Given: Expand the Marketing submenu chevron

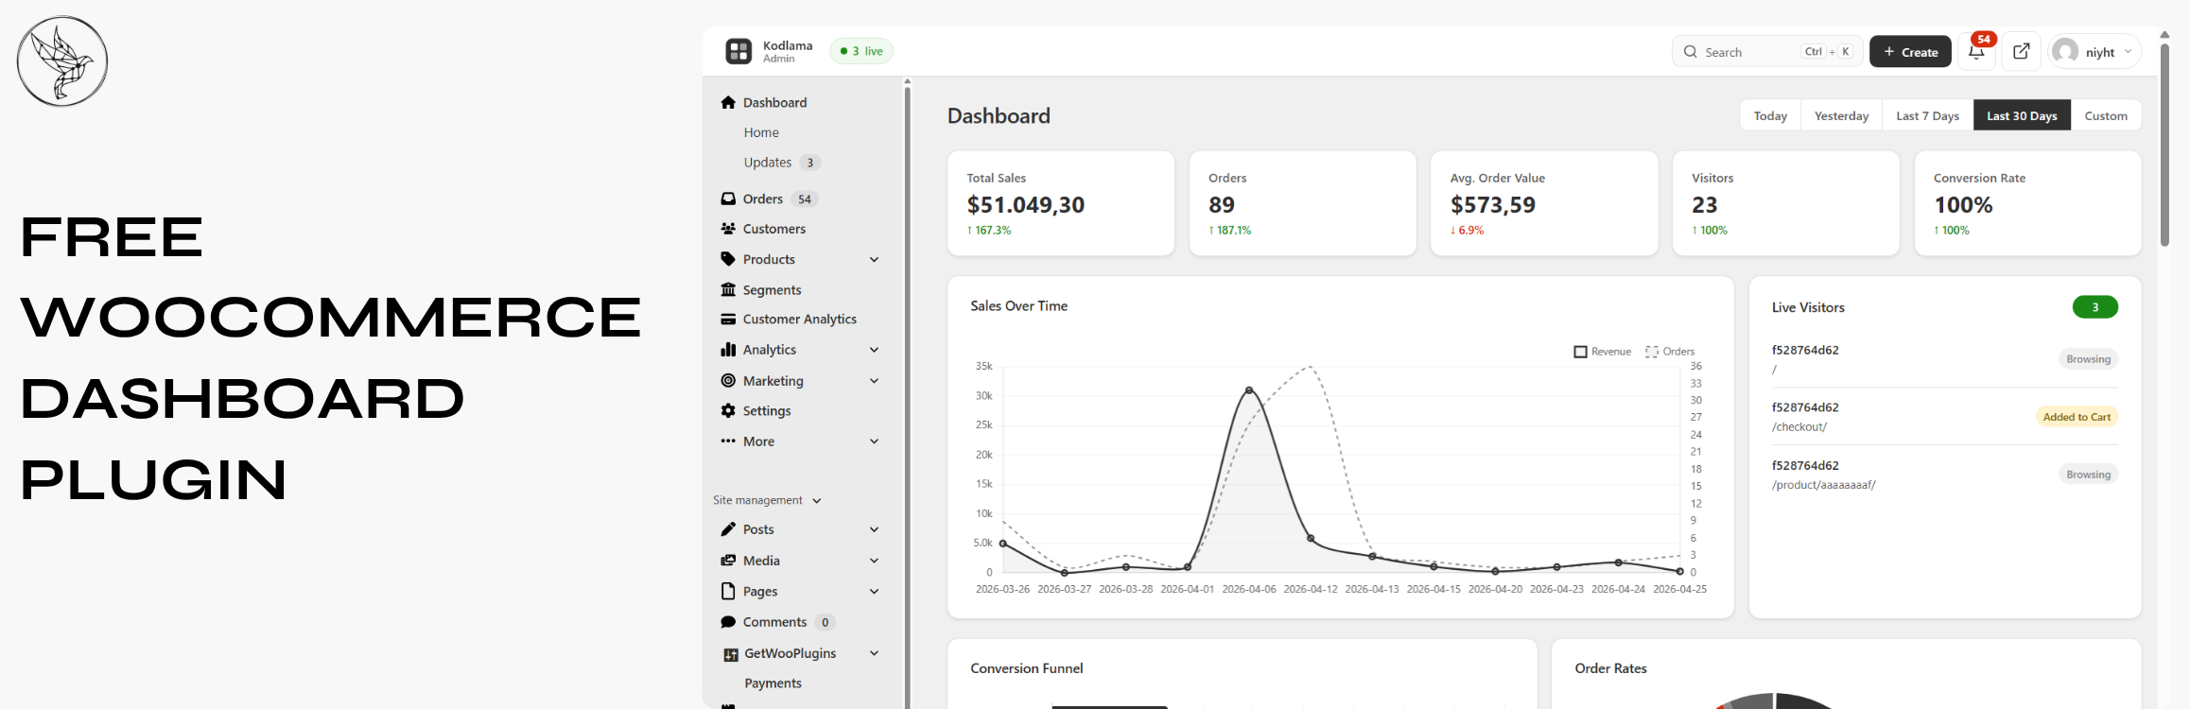Looking at the screenshot, I should click(875, 381).
